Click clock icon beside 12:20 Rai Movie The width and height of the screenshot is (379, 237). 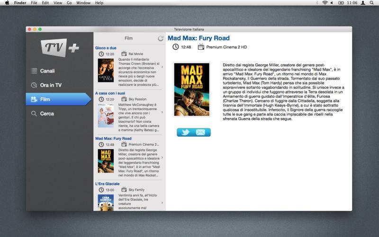click(x=101, y=54)
